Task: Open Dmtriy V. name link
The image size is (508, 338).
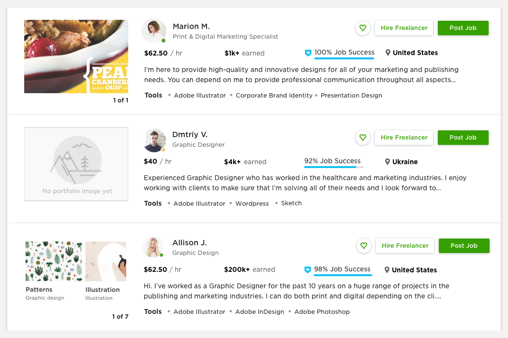Action: pyautogui.click(x=190, y=135)
